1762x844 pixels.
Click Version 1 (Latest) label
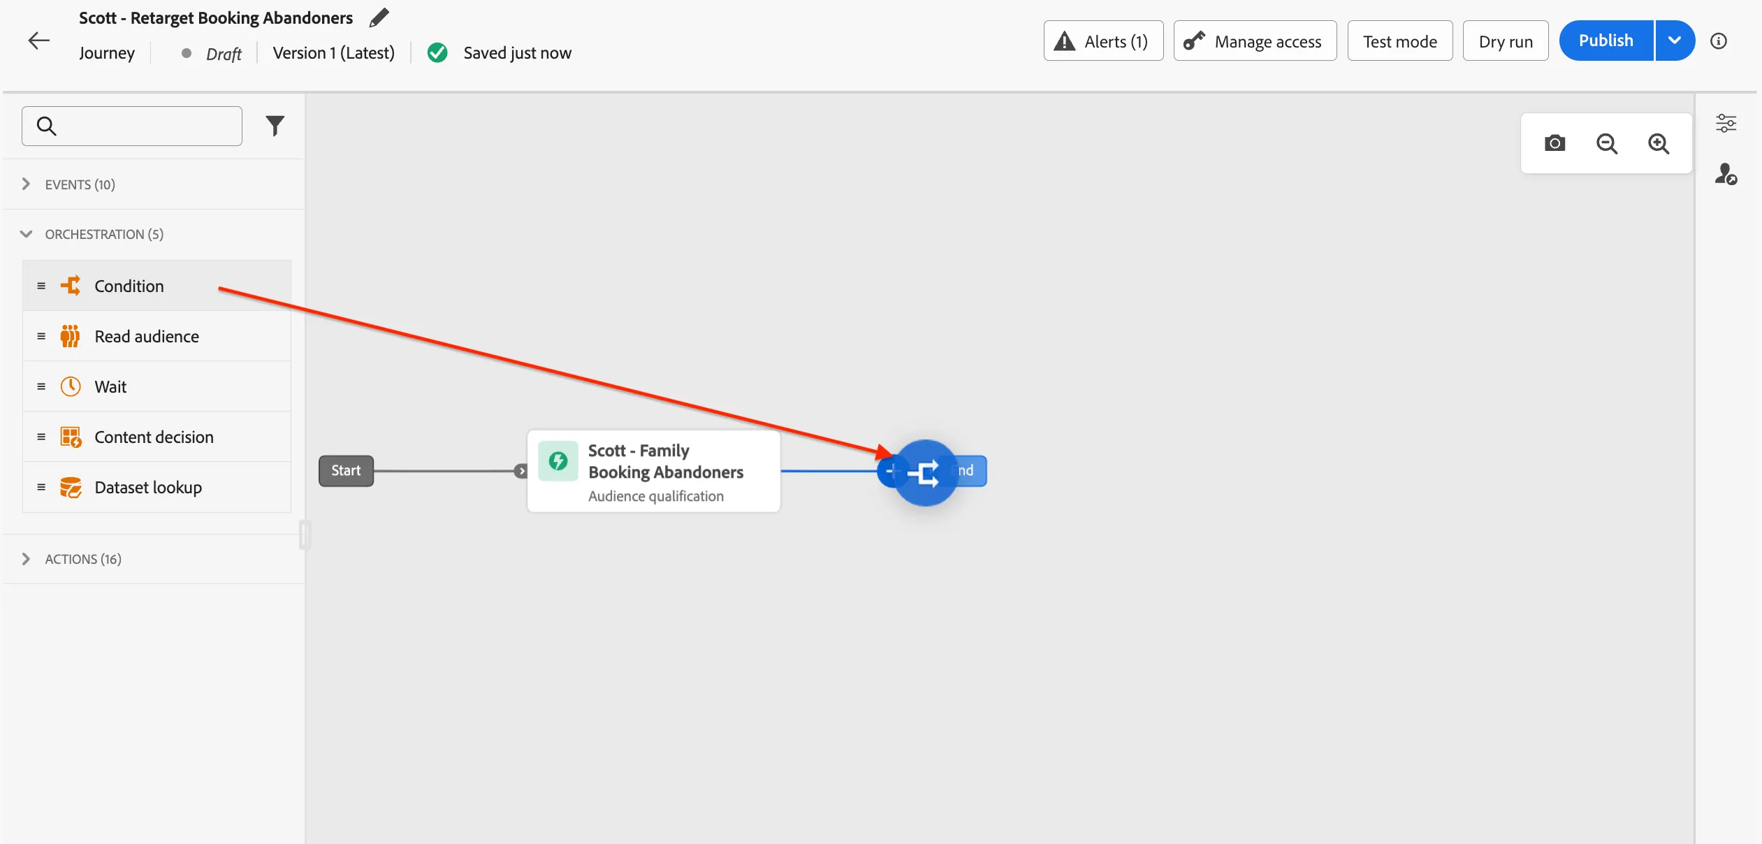coord(333,53)
